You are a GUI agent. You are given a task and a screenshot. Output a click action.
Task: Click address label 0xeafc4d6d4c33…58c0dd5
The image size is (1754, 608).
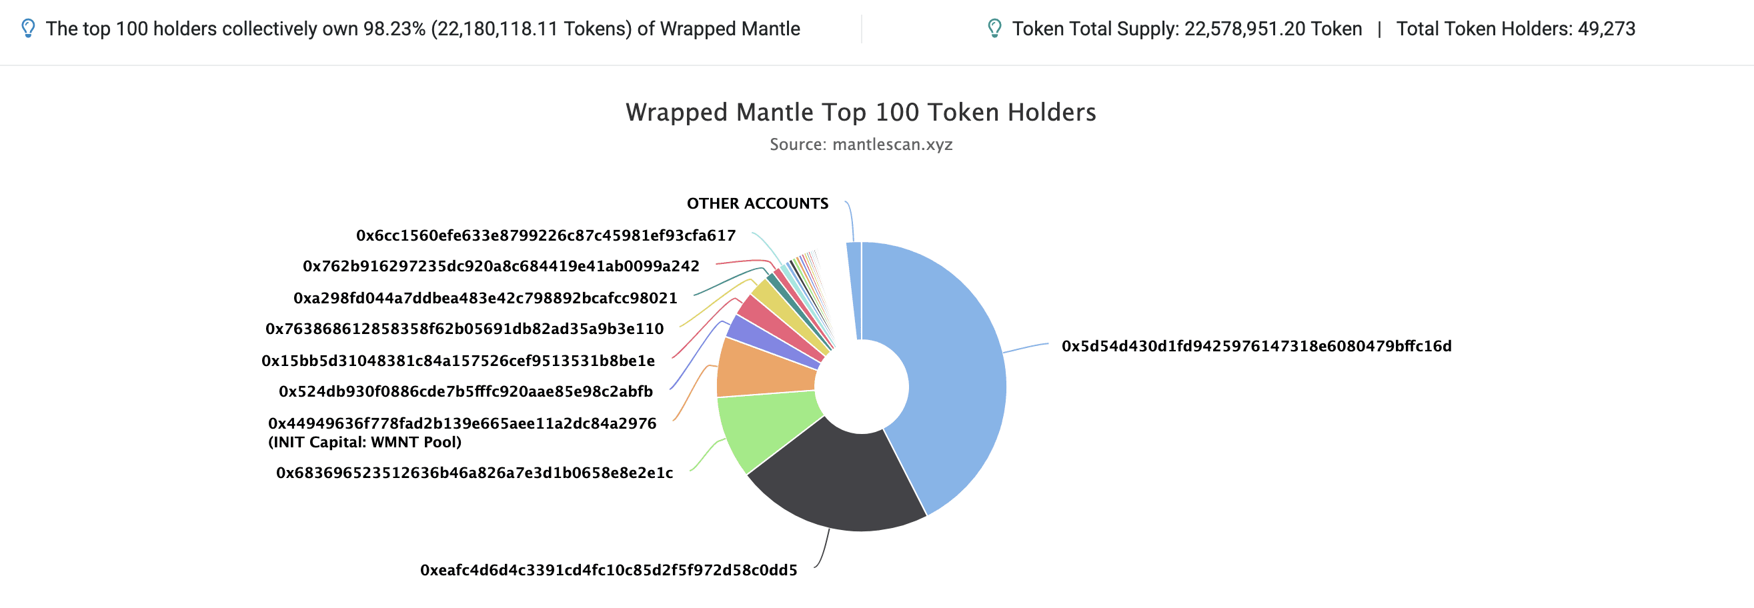(608, 570)
